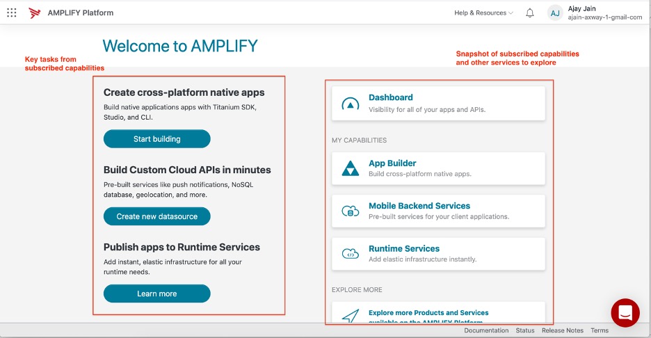651x338 pixels.
Task: Expand the Help & Resources dropdown
Action: (x=483, y=13)
